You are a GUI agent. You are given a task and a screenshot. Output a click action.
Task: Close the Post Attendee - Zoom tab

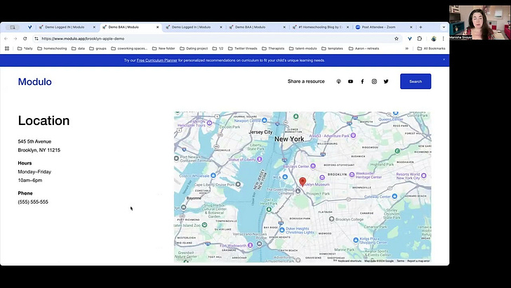coord(411,27)
